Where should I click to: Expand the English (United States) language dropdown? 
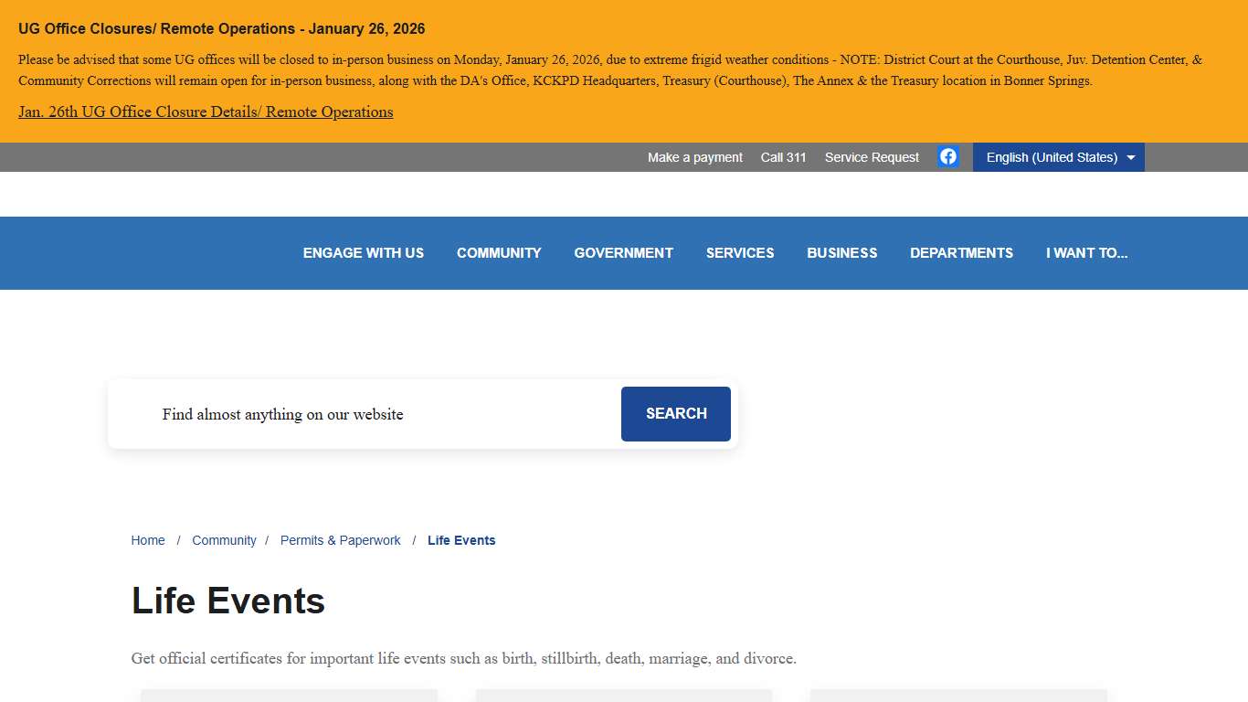1058,157
